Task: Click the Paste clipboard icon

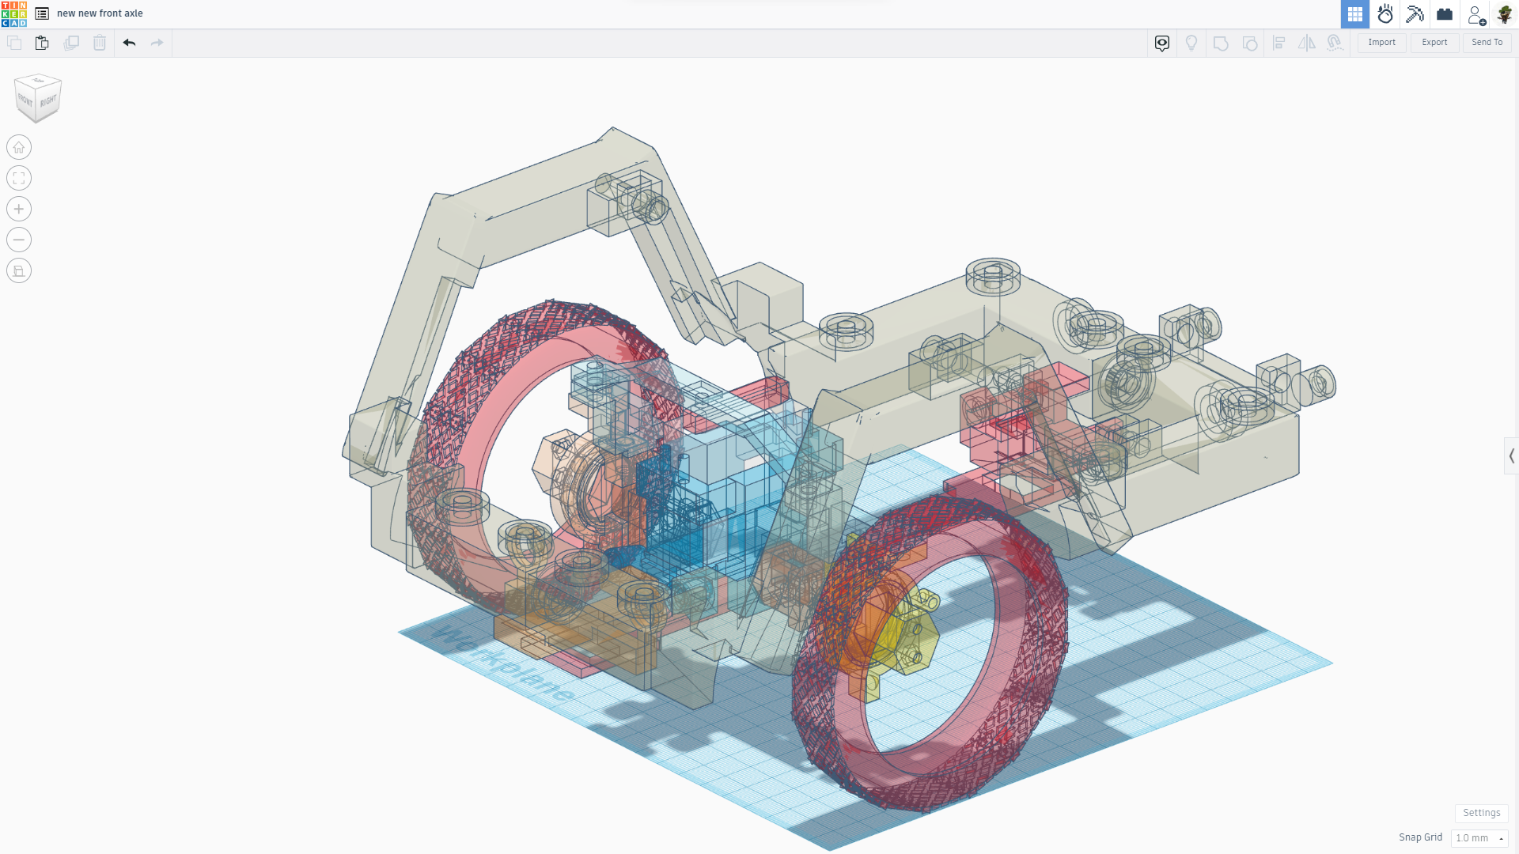Action: 42,43
